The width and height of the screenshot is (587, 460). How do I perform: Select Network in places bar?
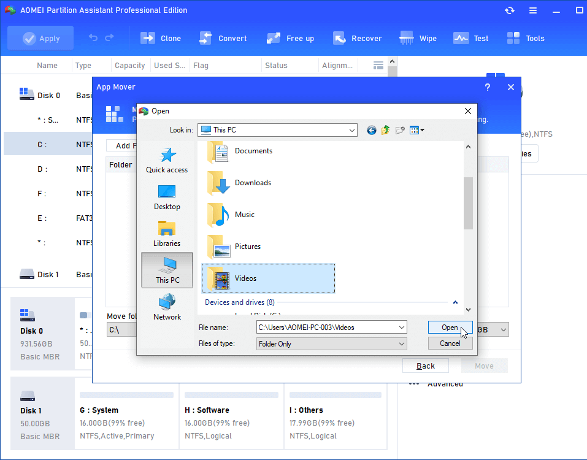click(x=167, y=307)
